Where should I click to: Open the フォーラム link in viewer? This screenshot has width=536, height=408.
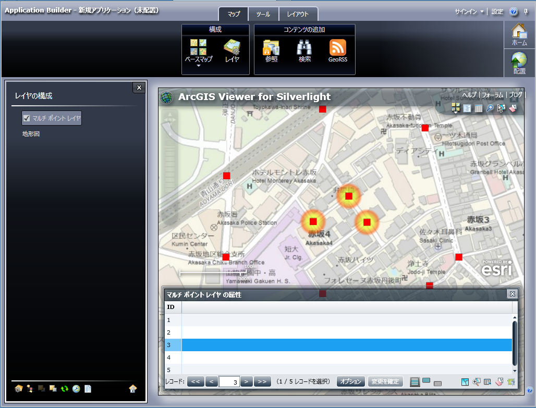click(x=493, y=95)
